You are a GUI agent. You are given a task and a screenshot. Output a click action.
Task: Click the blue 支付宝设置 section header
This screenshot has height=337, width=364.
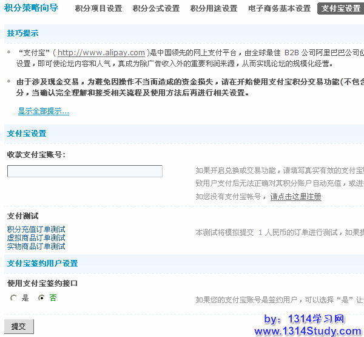point(27,134)
